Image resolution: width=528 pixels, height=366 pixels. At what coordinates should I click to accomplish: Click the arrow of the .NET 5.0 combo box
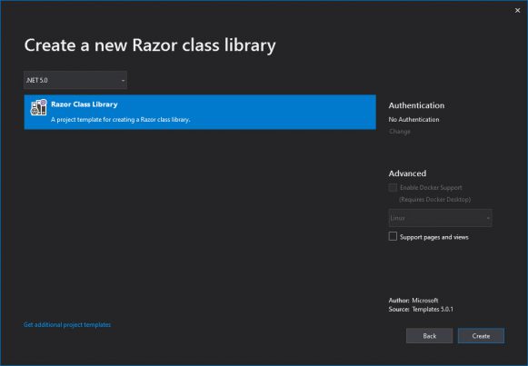pyautogui.click(x=123, y=81)
